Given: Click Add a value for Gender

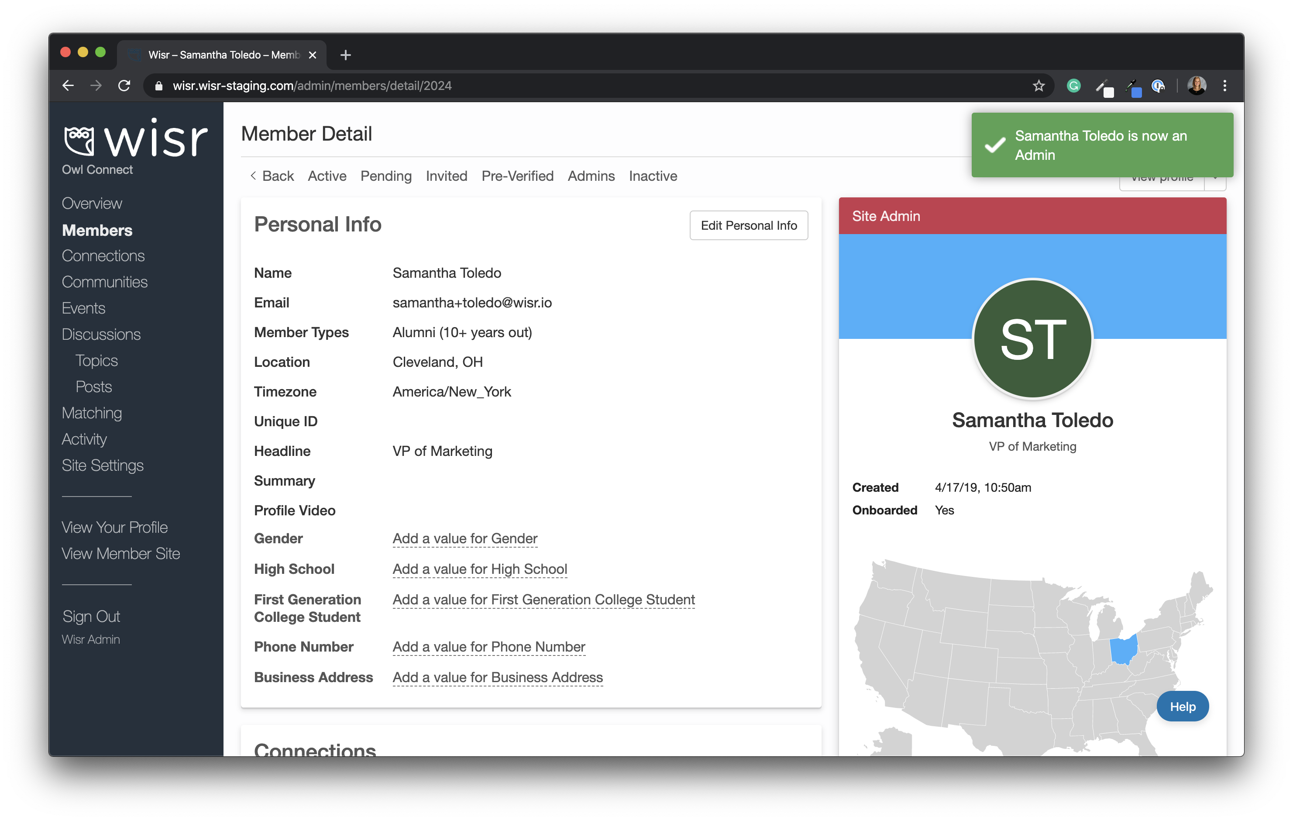Looking at the screenshot, I should click(x=464, y=538).
